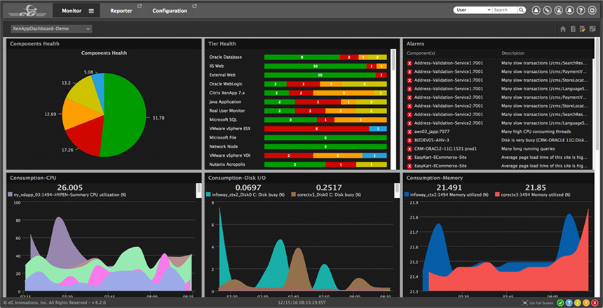Click the Nutanix Acropolis tier label
The height and width of the screenshot is (308, 603).
click(x=226, y=164)
